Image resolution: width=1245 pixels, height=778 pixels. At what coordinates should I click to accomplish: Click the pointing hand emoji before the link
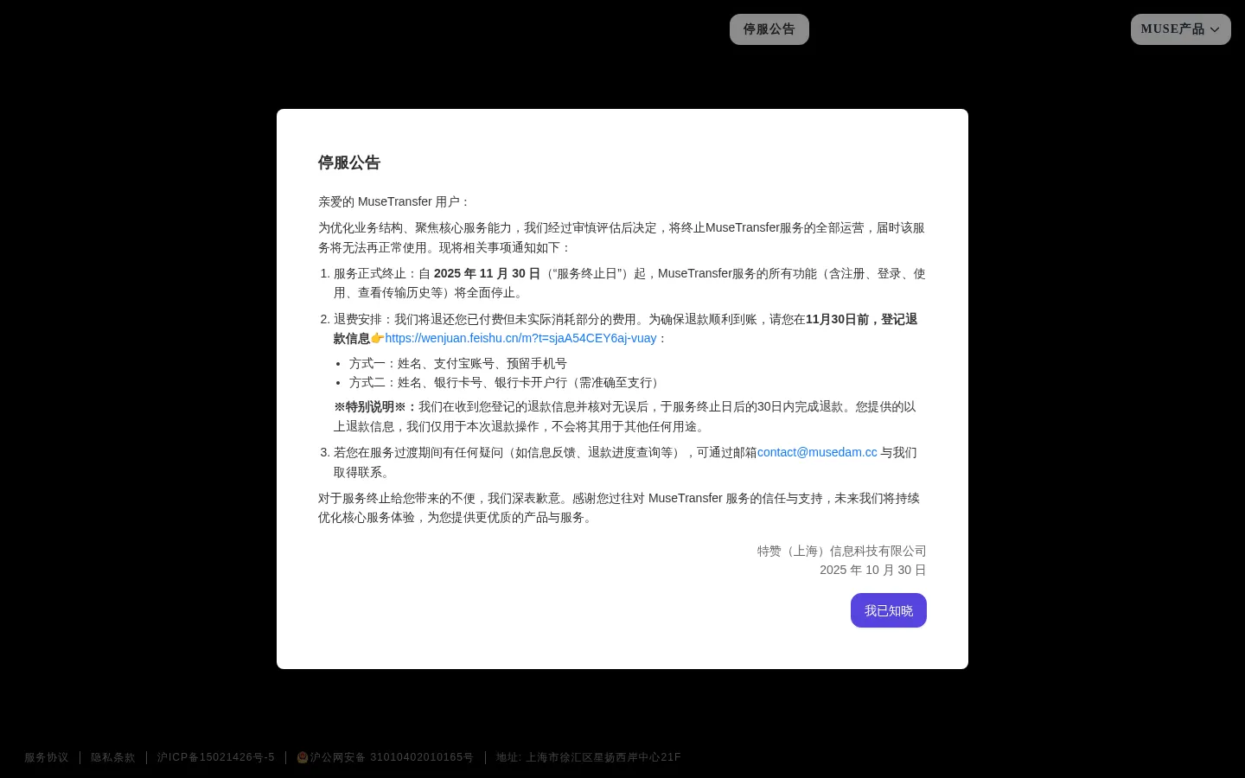click(x=378, y=339)
